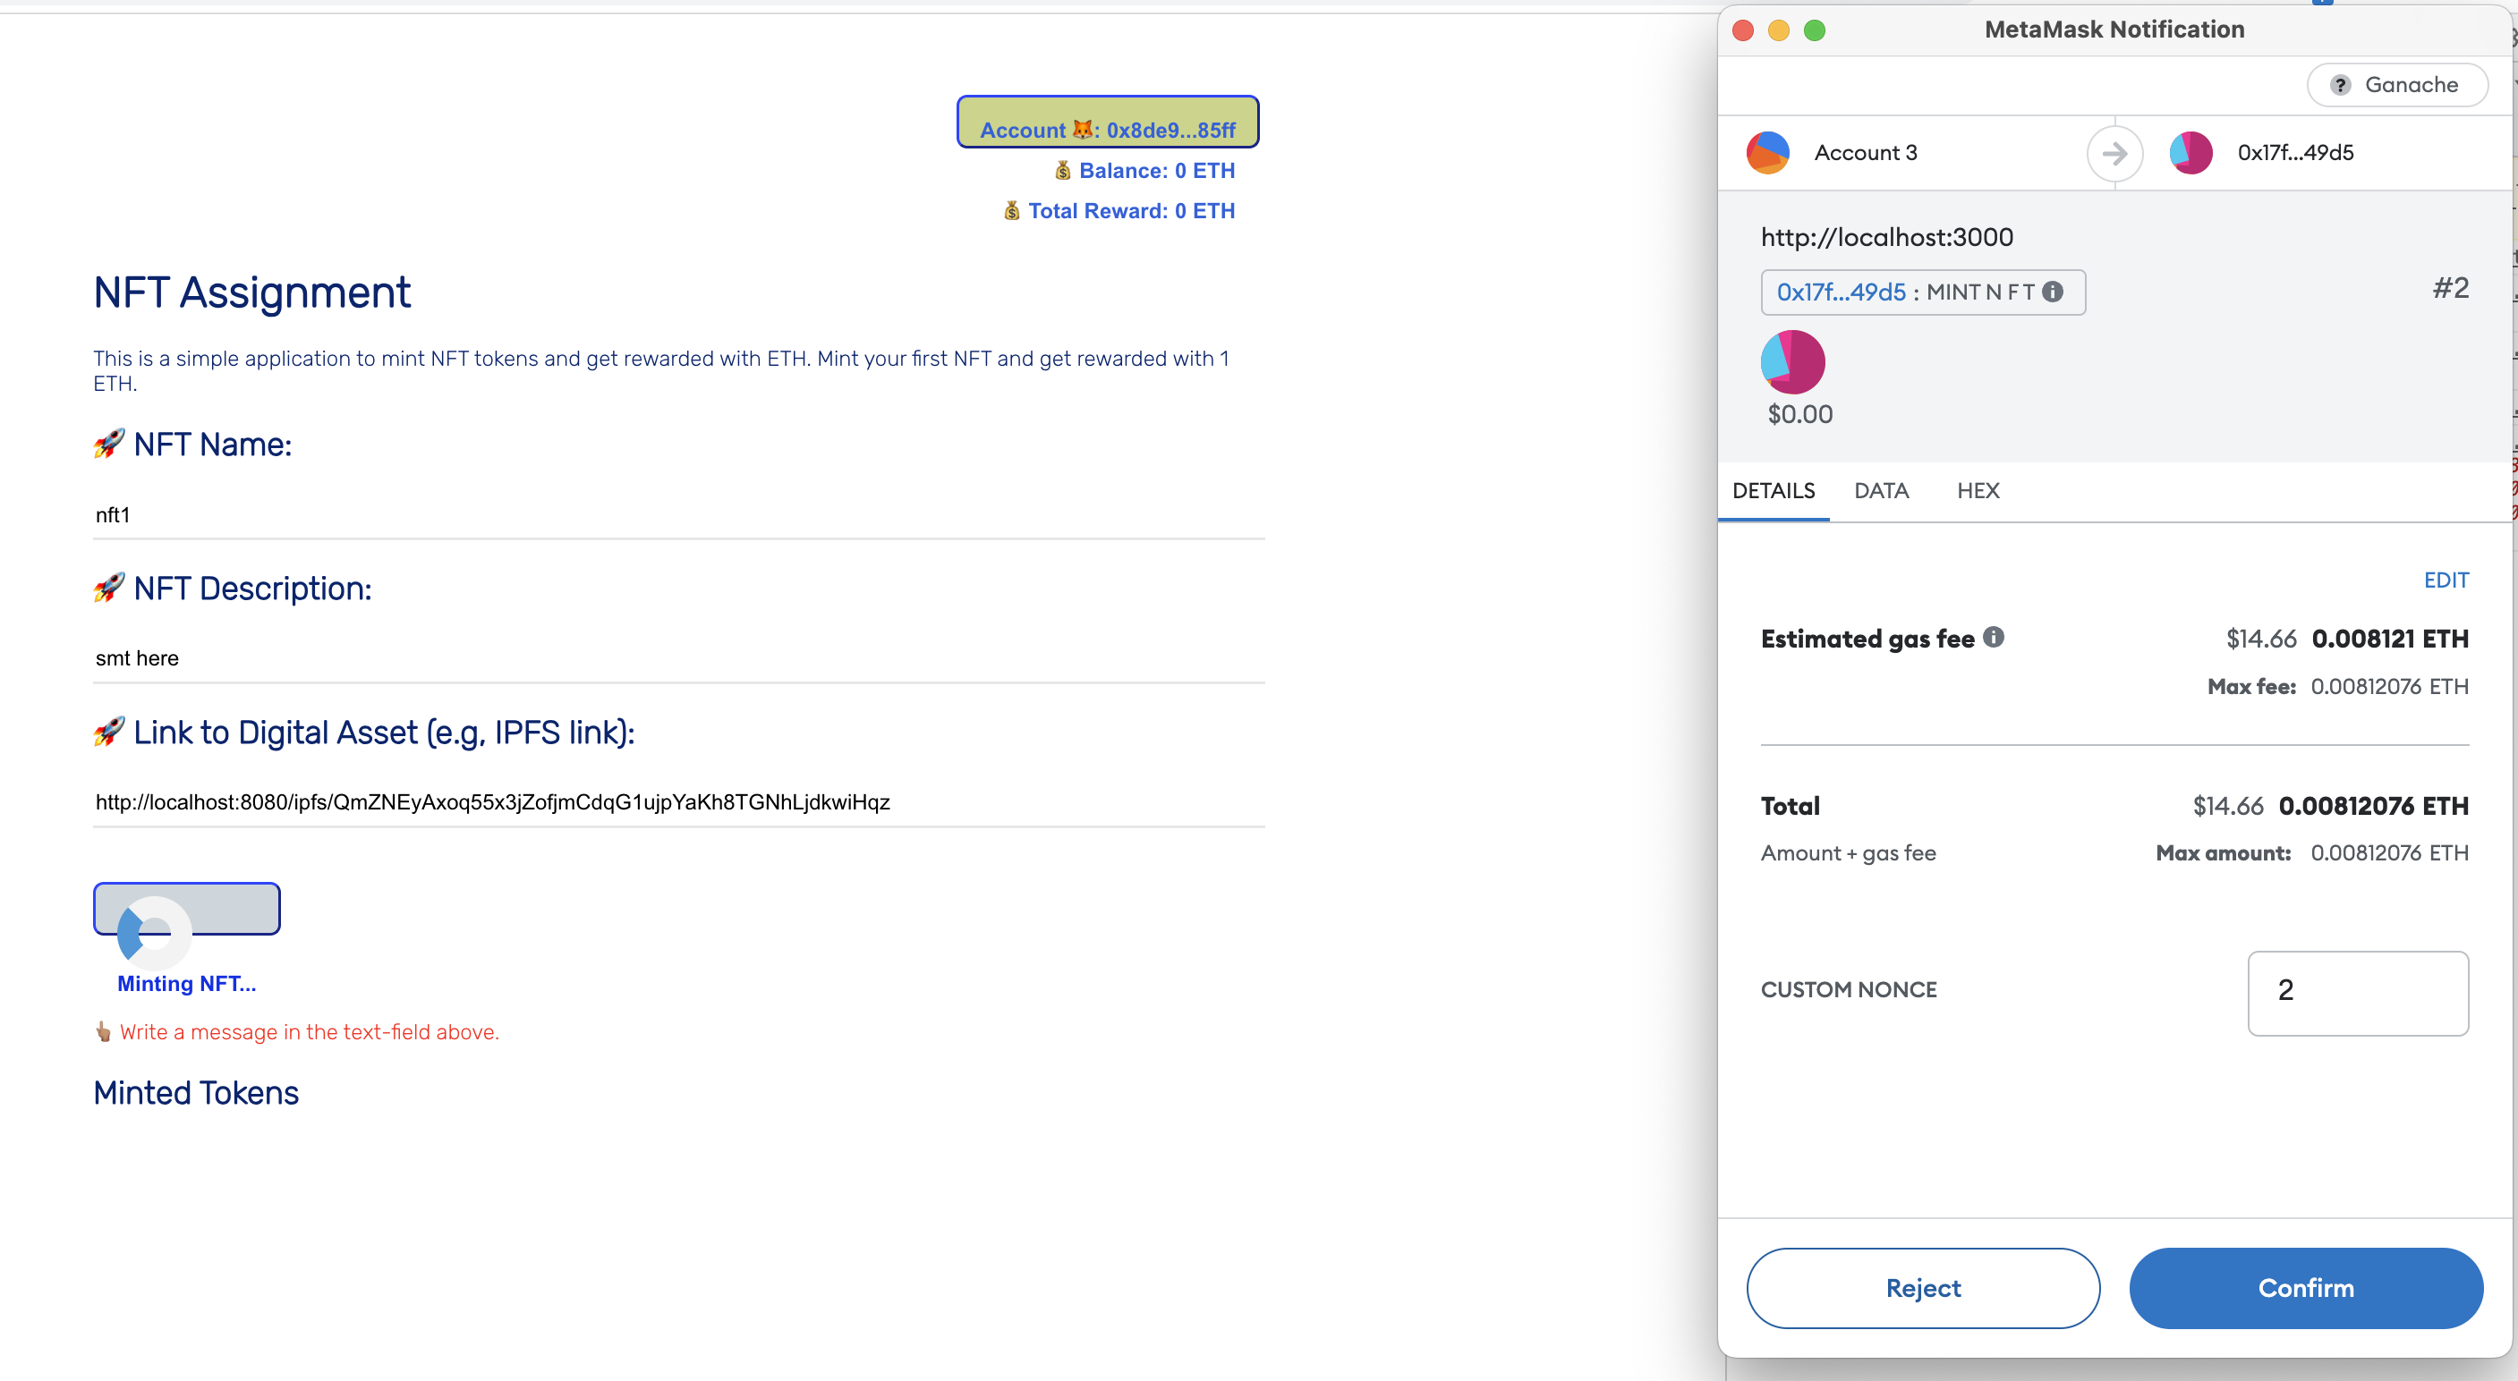The image size is (2518, 1381).
Task: Click the info icon beside Estimated gas fee
Action: pyautogui.click(x=1994, y=637)
